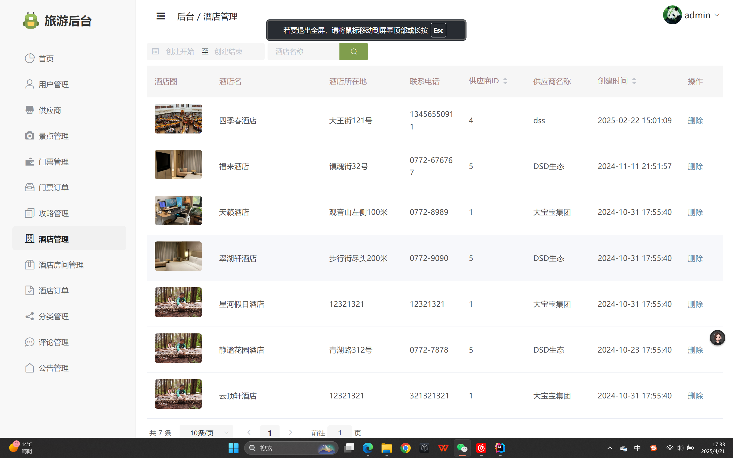733x458 pixels.
Task: Collapse sidebar with the hamburger icon
Action: tap(160, 16)
